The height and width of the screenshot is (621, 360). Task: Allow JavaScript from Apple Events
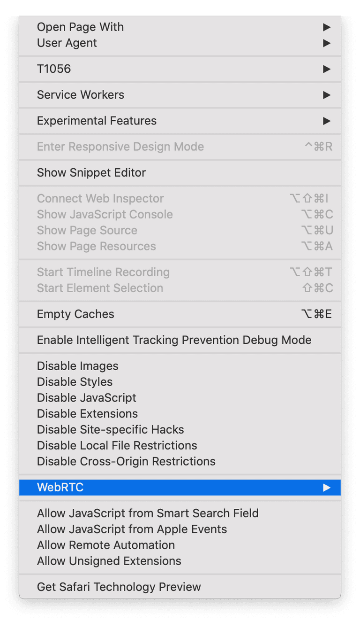(x=132, y=529)
